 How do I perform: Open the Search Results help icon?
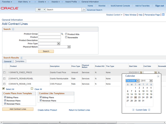coord(22,58)
